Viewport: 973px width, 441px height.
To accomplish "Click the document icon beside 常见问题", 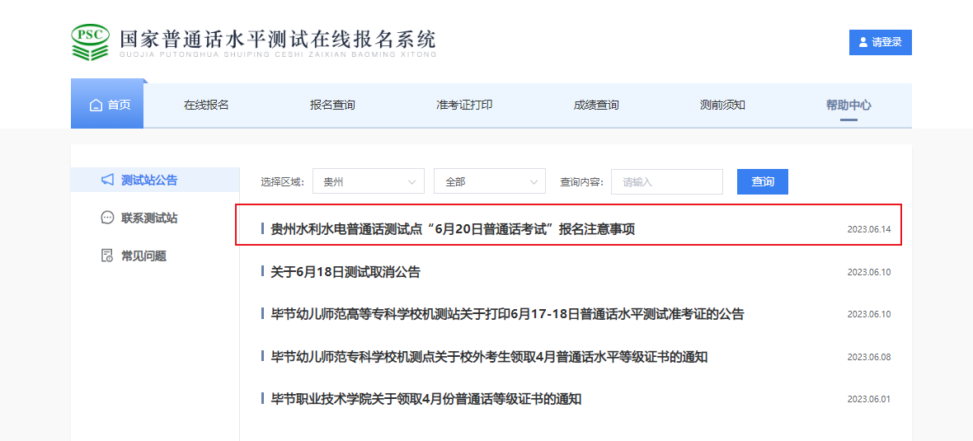I will click(x=107, y=256).
